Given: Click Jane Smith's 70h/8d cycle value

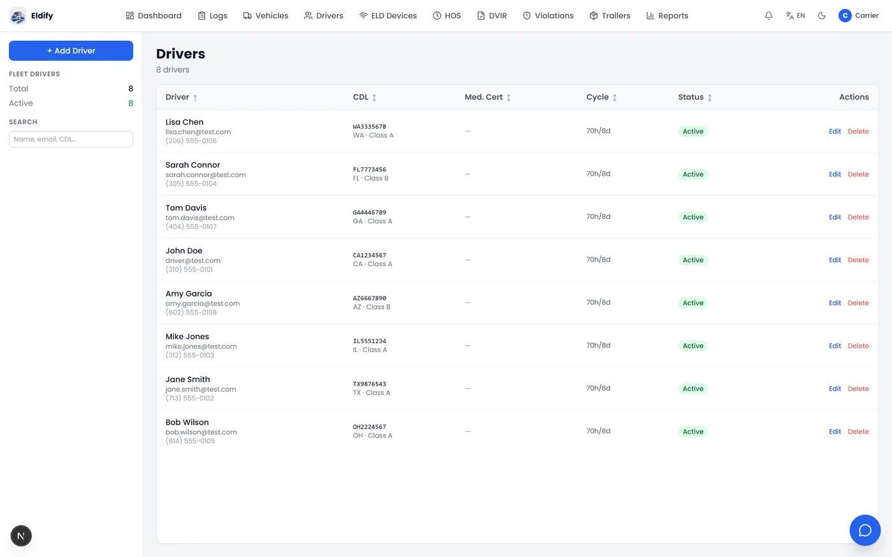Looking at the screenshot, I should (x=598, y=388).
